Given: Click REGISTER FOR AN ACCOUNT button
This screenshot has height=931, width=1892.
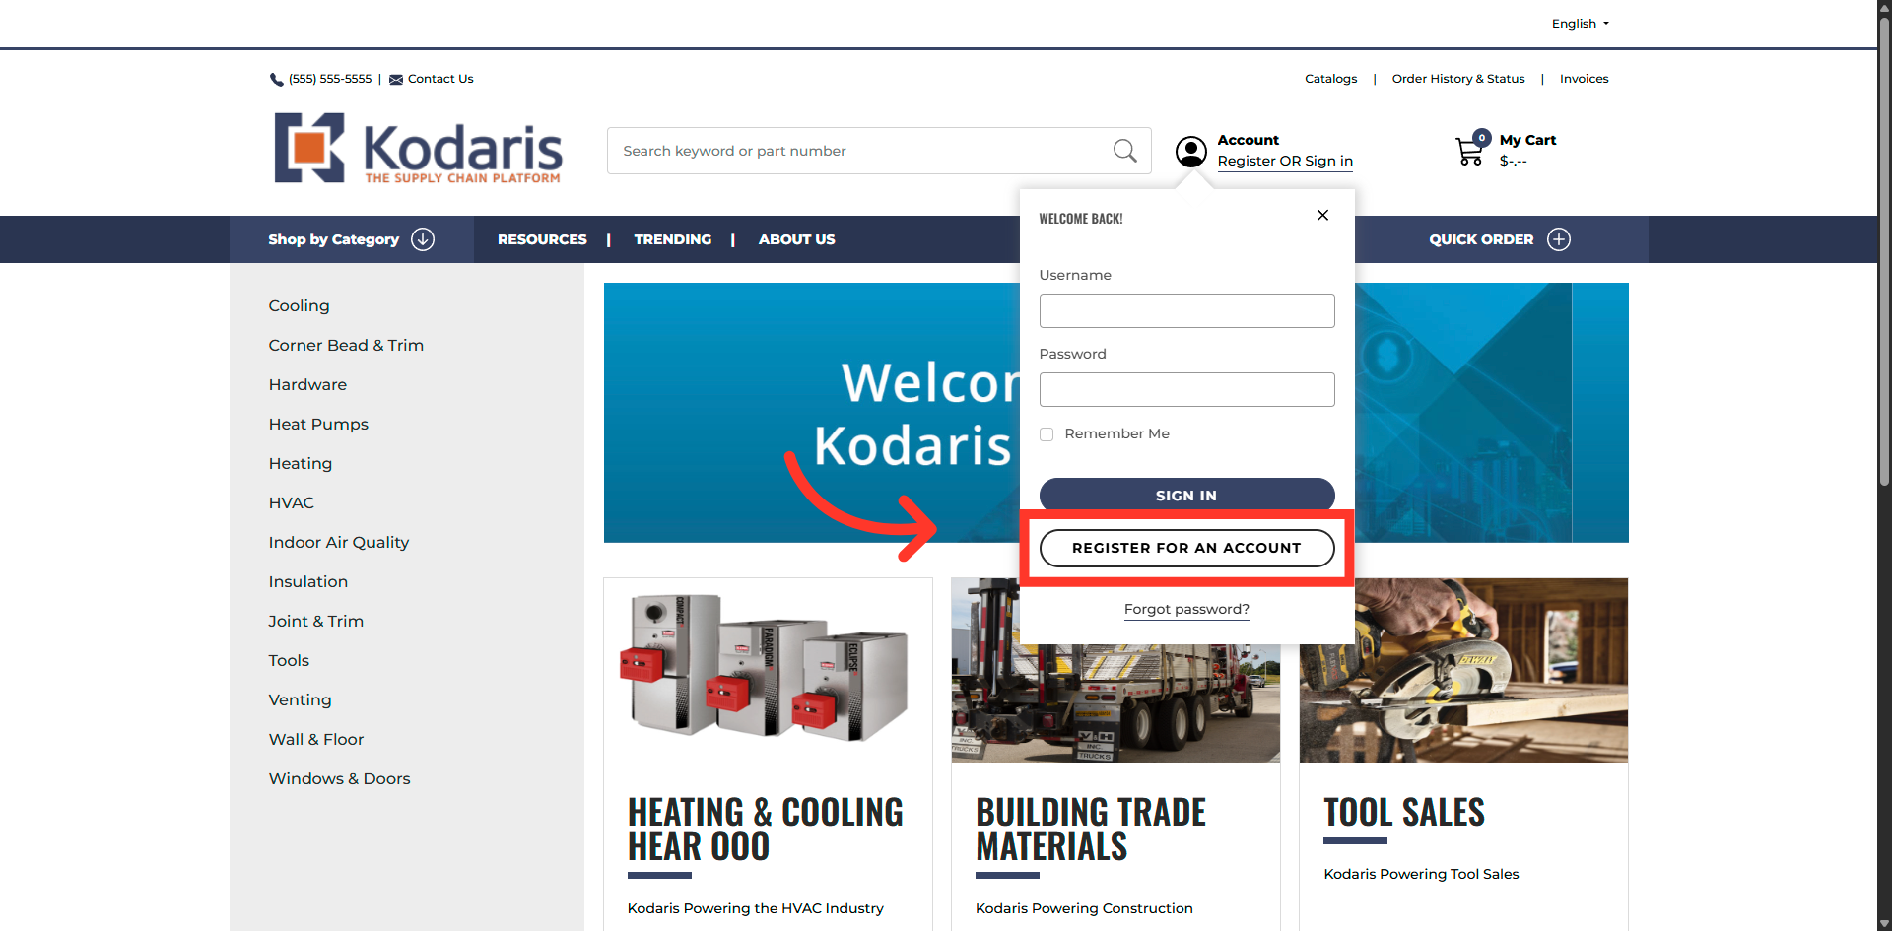Looking at the screenshot, I should pos(1186,548).
